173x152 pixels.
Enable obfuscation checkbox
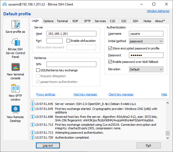coord(68,41)
